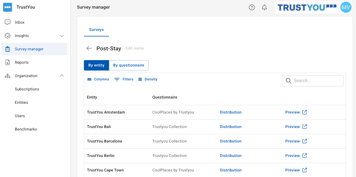Click Preview text for TrustYou Amsterdam

click(x=293, y=112)
